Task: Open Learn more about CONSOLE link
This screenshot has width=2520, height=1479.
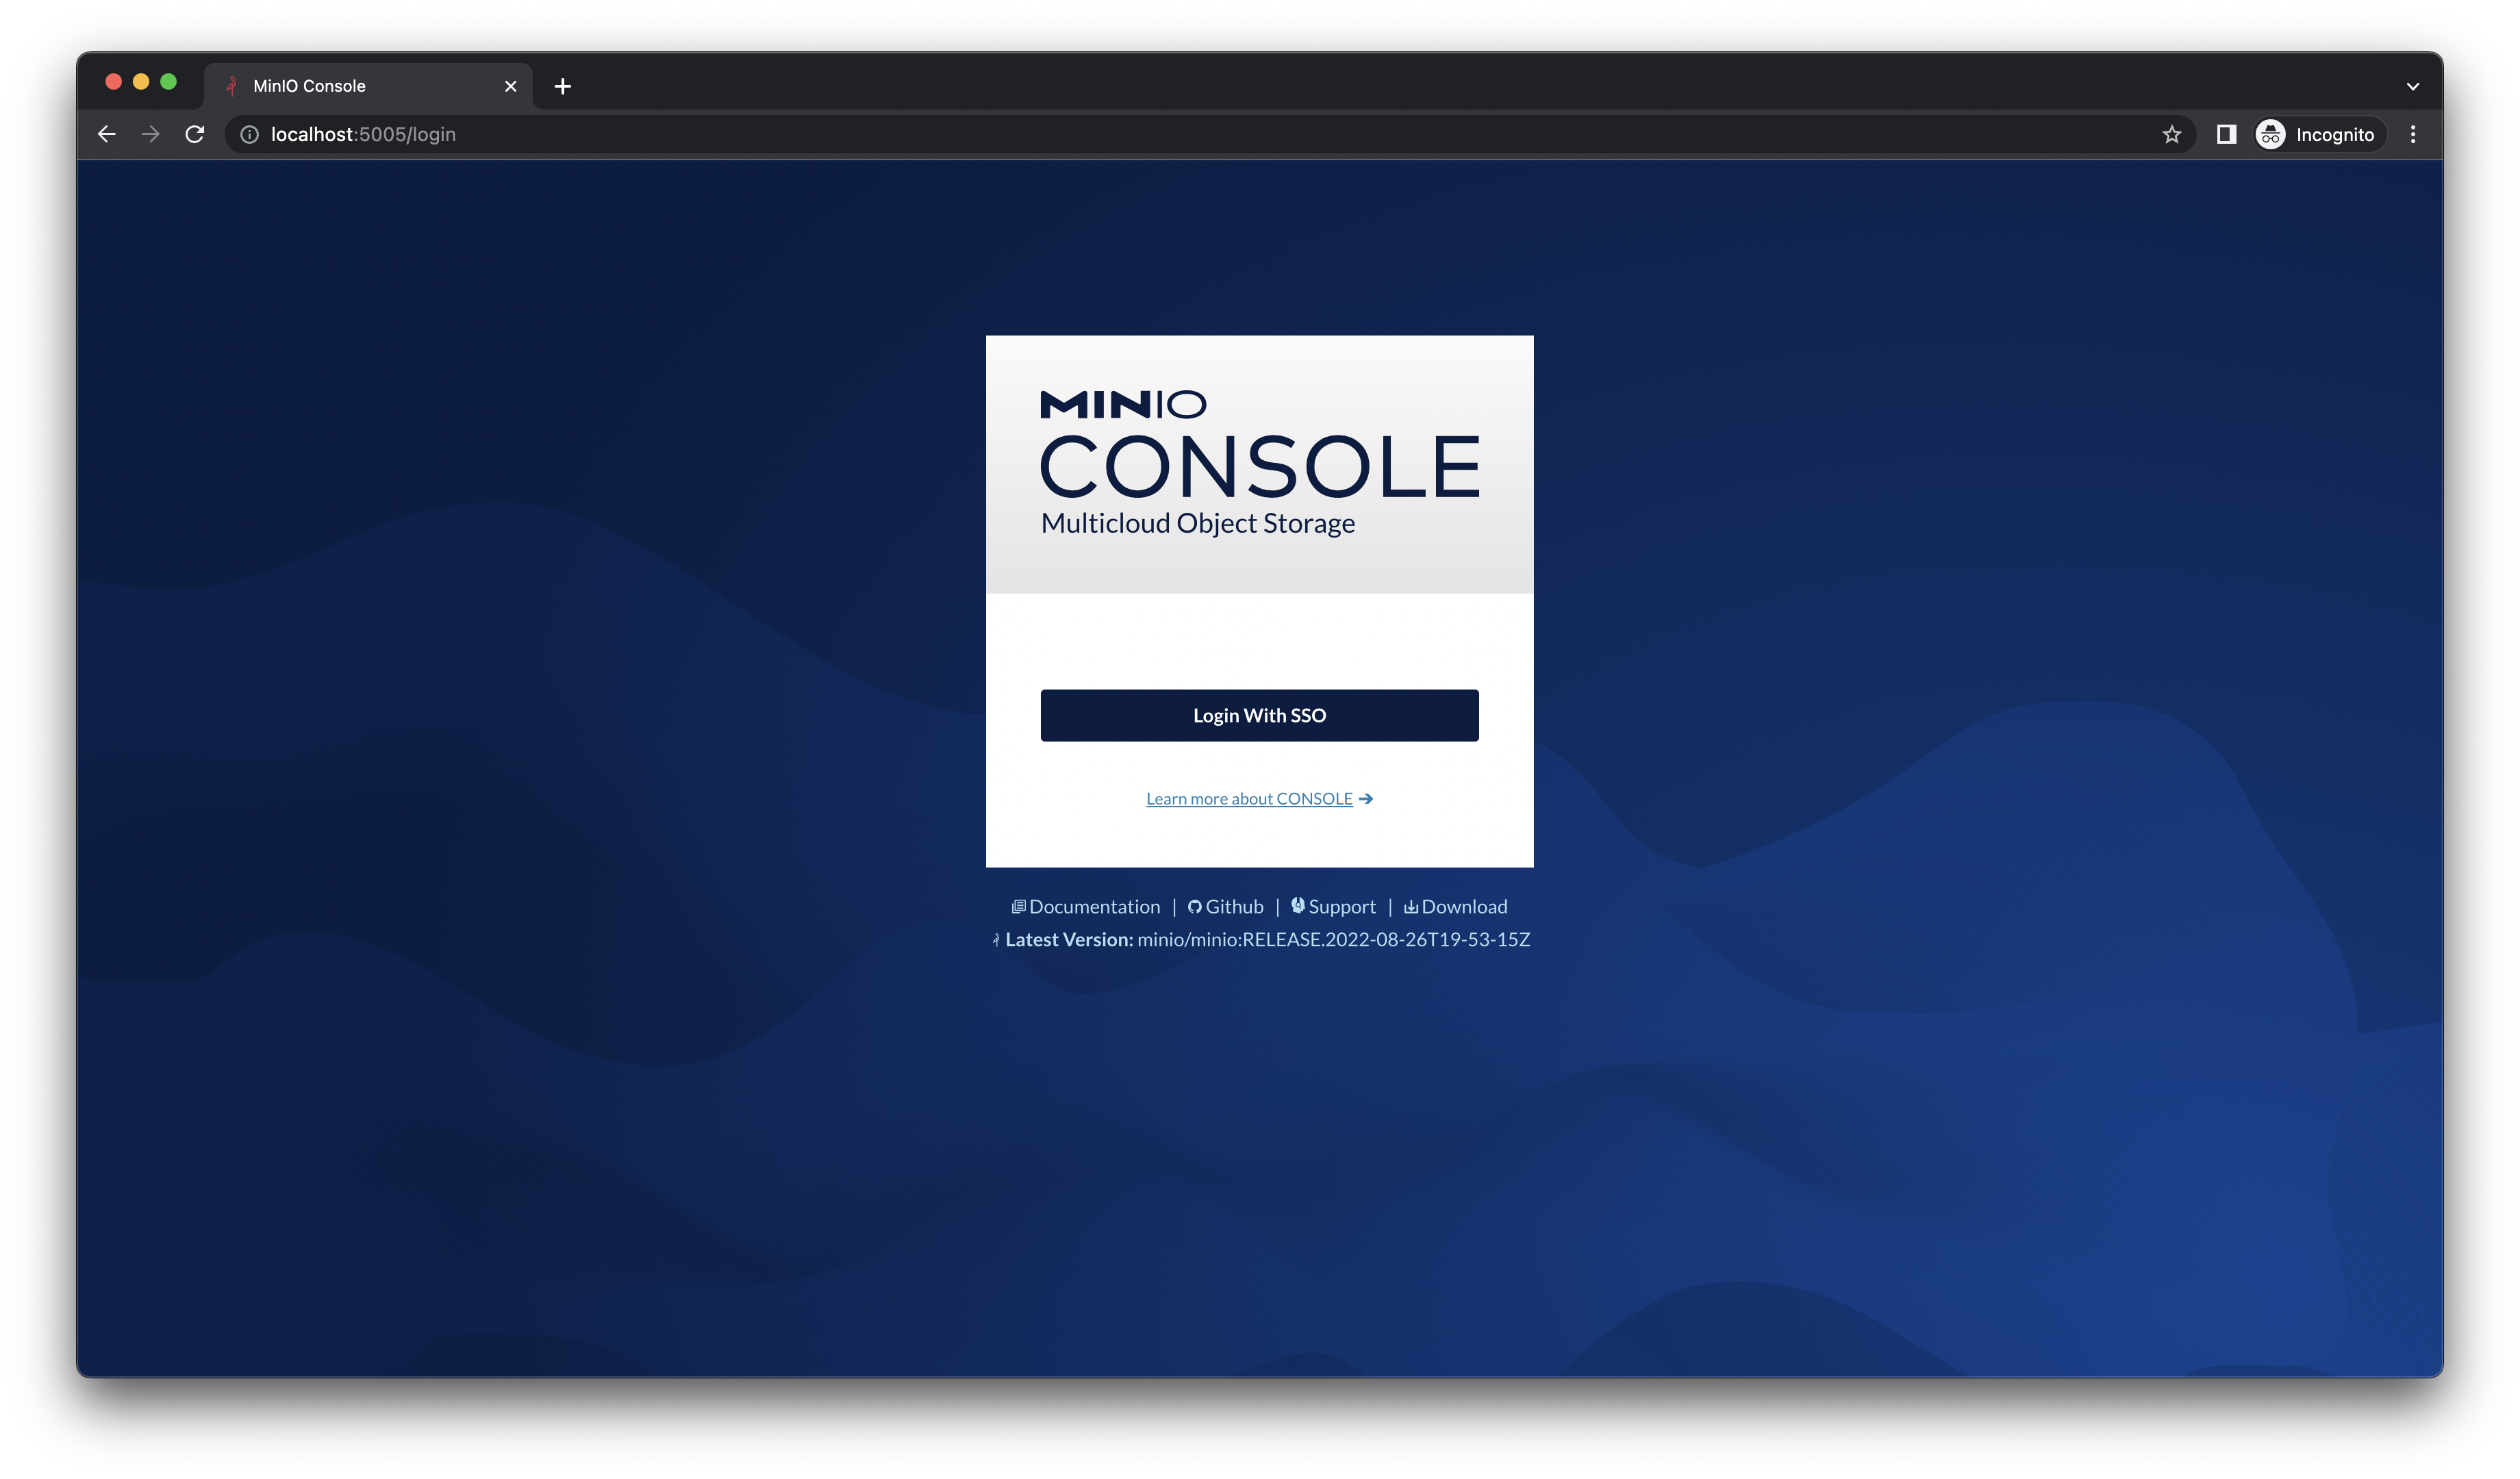Action: click(1259, 798)
